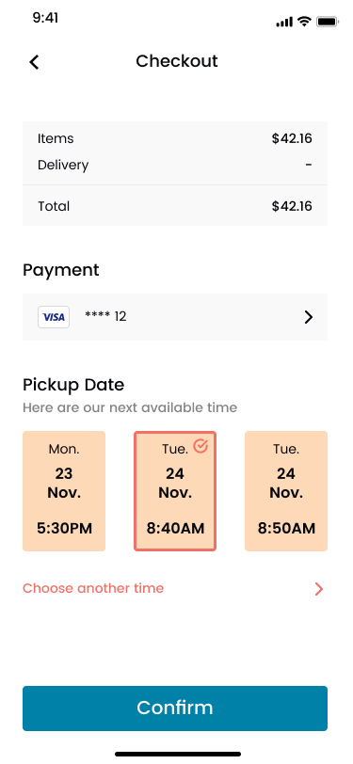
Task: Click the selected checkmark icon on Tue. 8:40AM
Action: [x=201, y=446]
